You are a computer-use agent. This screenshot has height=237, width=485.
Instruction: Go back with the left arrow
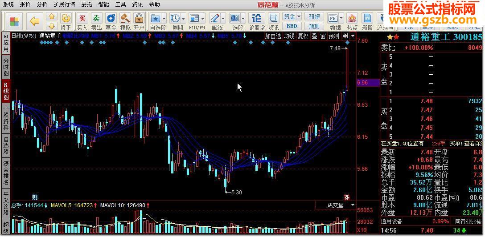[x=34, y=21]
